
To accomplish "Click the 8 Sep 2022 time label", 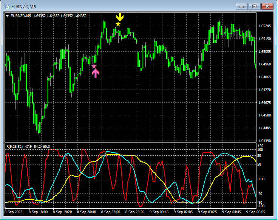I will (14, 212).
